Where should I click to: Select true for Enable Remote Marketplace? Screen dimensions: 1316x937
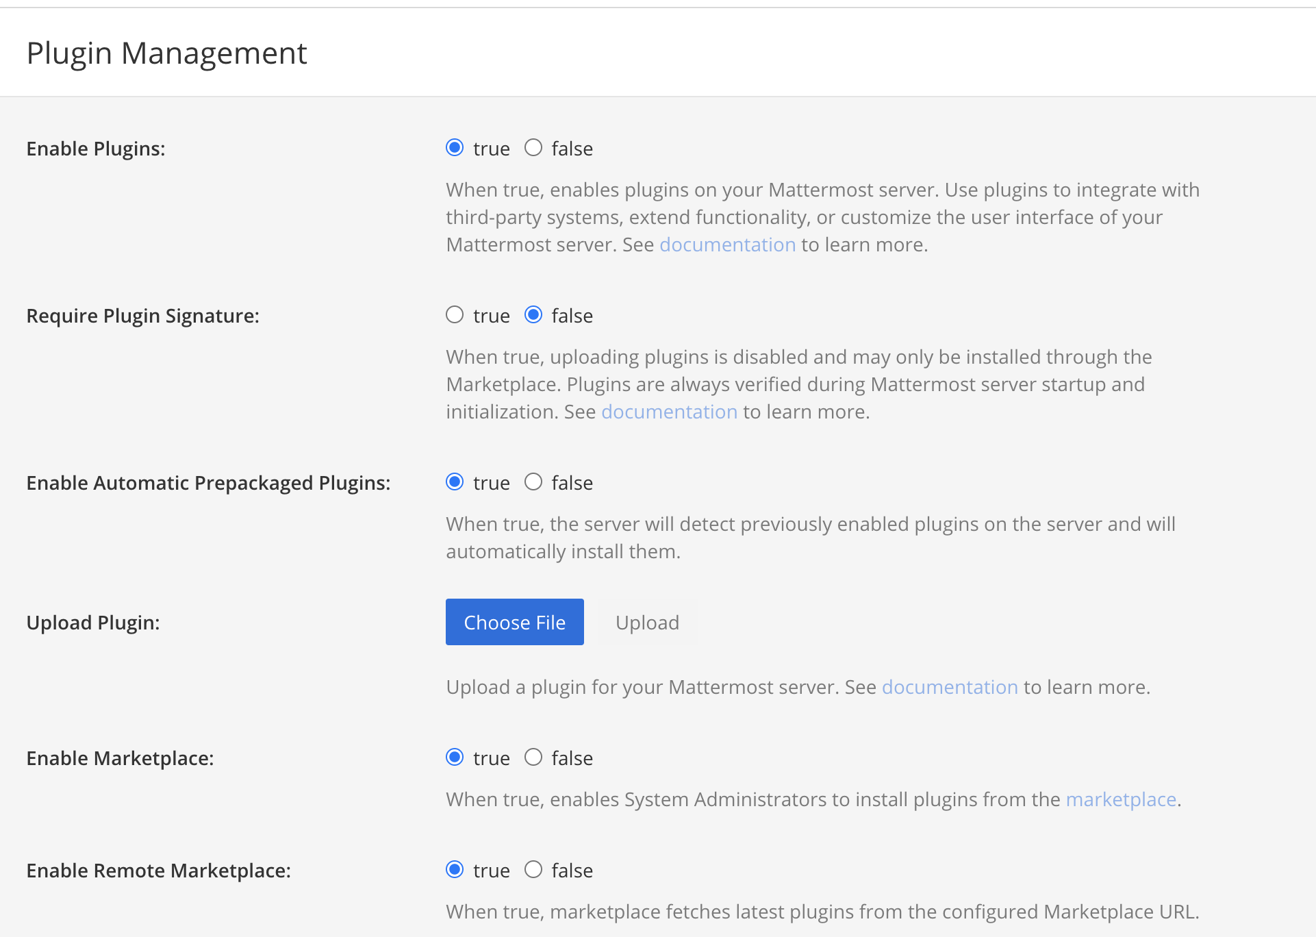(455, 870)
